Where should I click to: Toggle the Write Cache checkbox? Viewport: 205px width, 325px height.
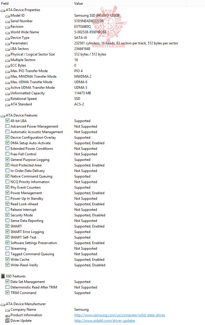pos(8,259)
